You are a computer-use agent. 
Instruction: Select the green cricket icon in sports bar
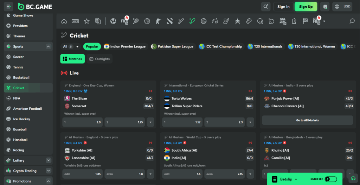click(x=192, y=21)
